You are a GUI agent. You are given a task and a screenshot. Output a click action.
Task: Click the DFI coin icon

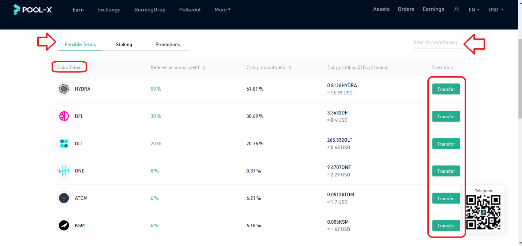click(64, 116)
